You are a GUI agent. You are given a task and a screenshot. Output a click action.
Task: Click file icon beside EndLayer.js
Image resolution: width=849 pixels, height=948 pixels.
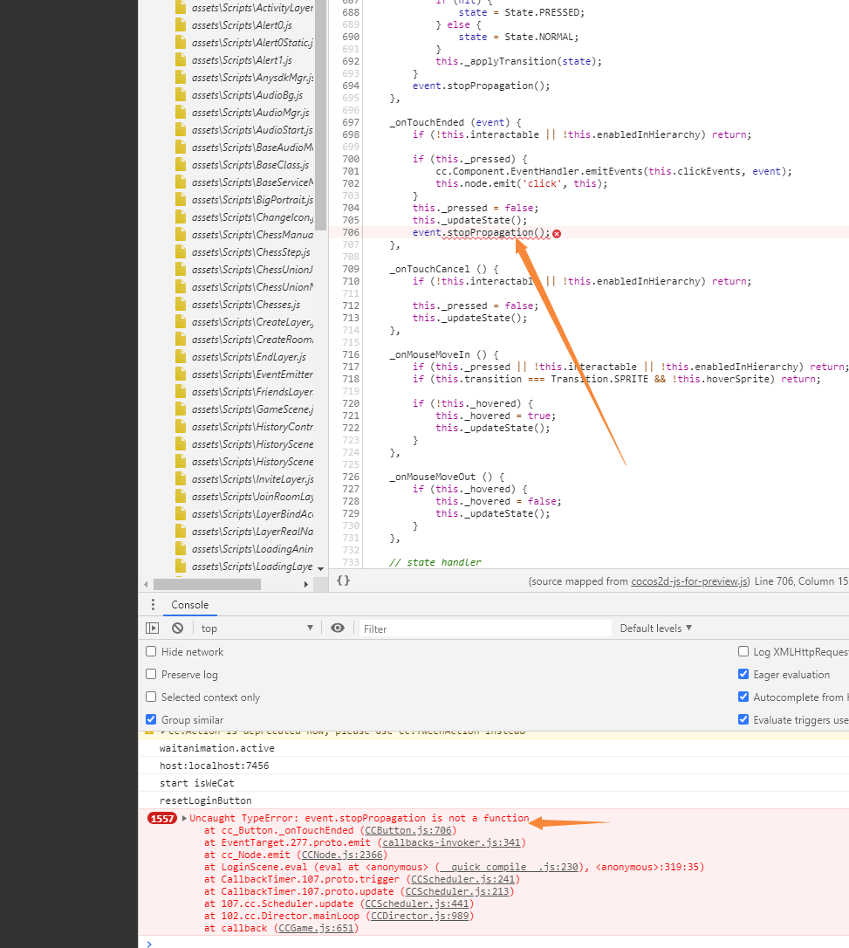tap(180, 357)
